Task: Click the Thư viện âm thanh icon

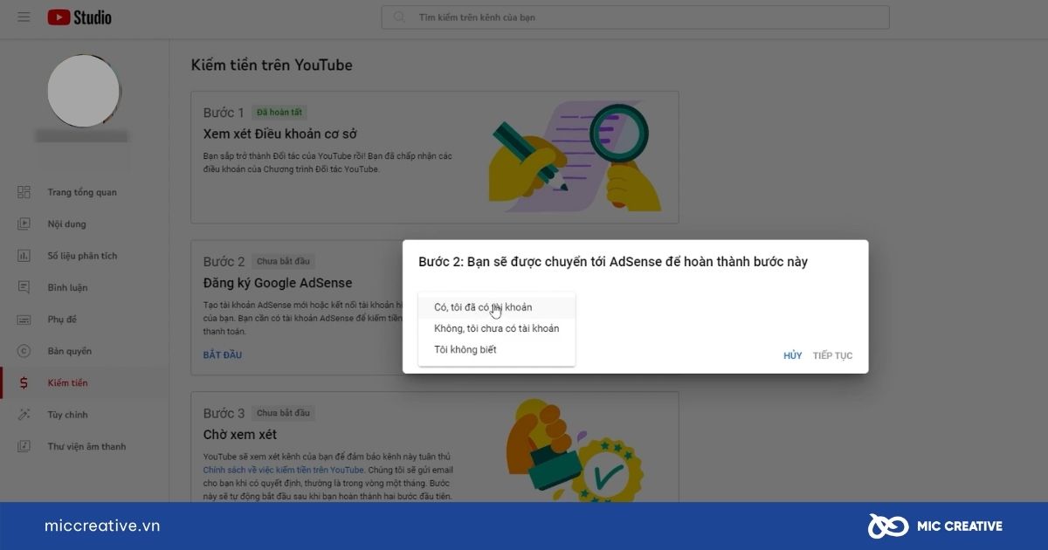Action: coord(24,446)
